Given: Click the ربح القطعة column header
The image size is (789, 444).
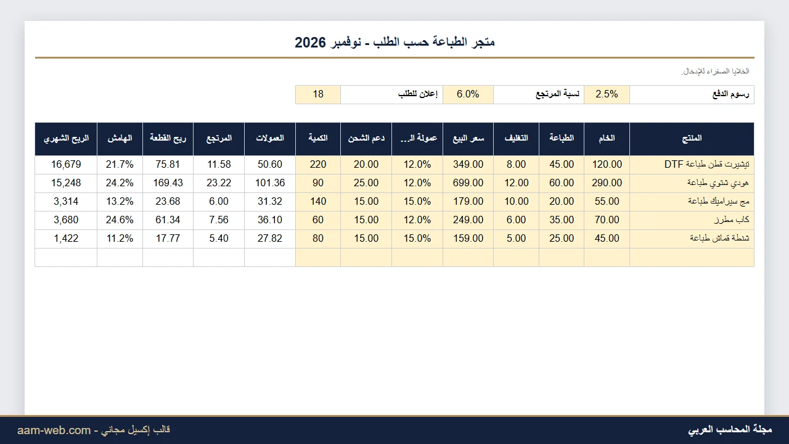Looking at the screenshot, I should (168, 139).
